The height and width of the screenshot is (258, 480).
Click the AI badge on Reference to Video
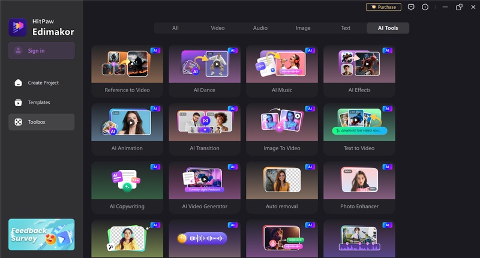pyautogui.click(x=155, y=50)
